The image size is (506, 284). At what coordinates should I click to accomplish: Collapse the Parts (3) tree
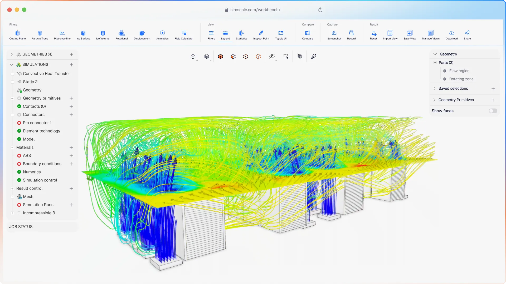435,63
